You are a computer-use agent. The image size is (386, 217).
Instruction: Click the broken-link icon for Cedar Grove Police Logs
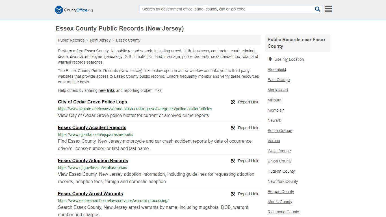tap(233, 102)
